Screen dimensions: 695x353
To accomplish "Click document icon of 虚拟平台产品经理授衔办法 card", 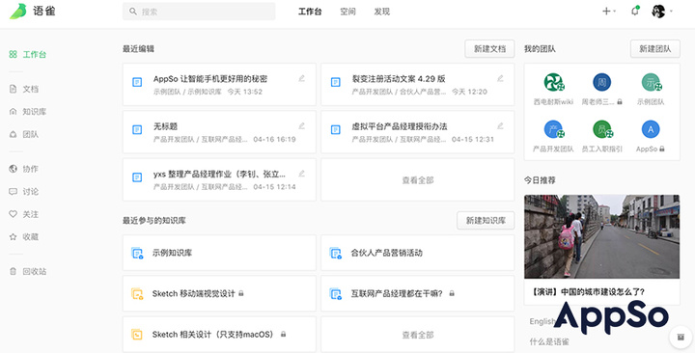I will 336,130.
